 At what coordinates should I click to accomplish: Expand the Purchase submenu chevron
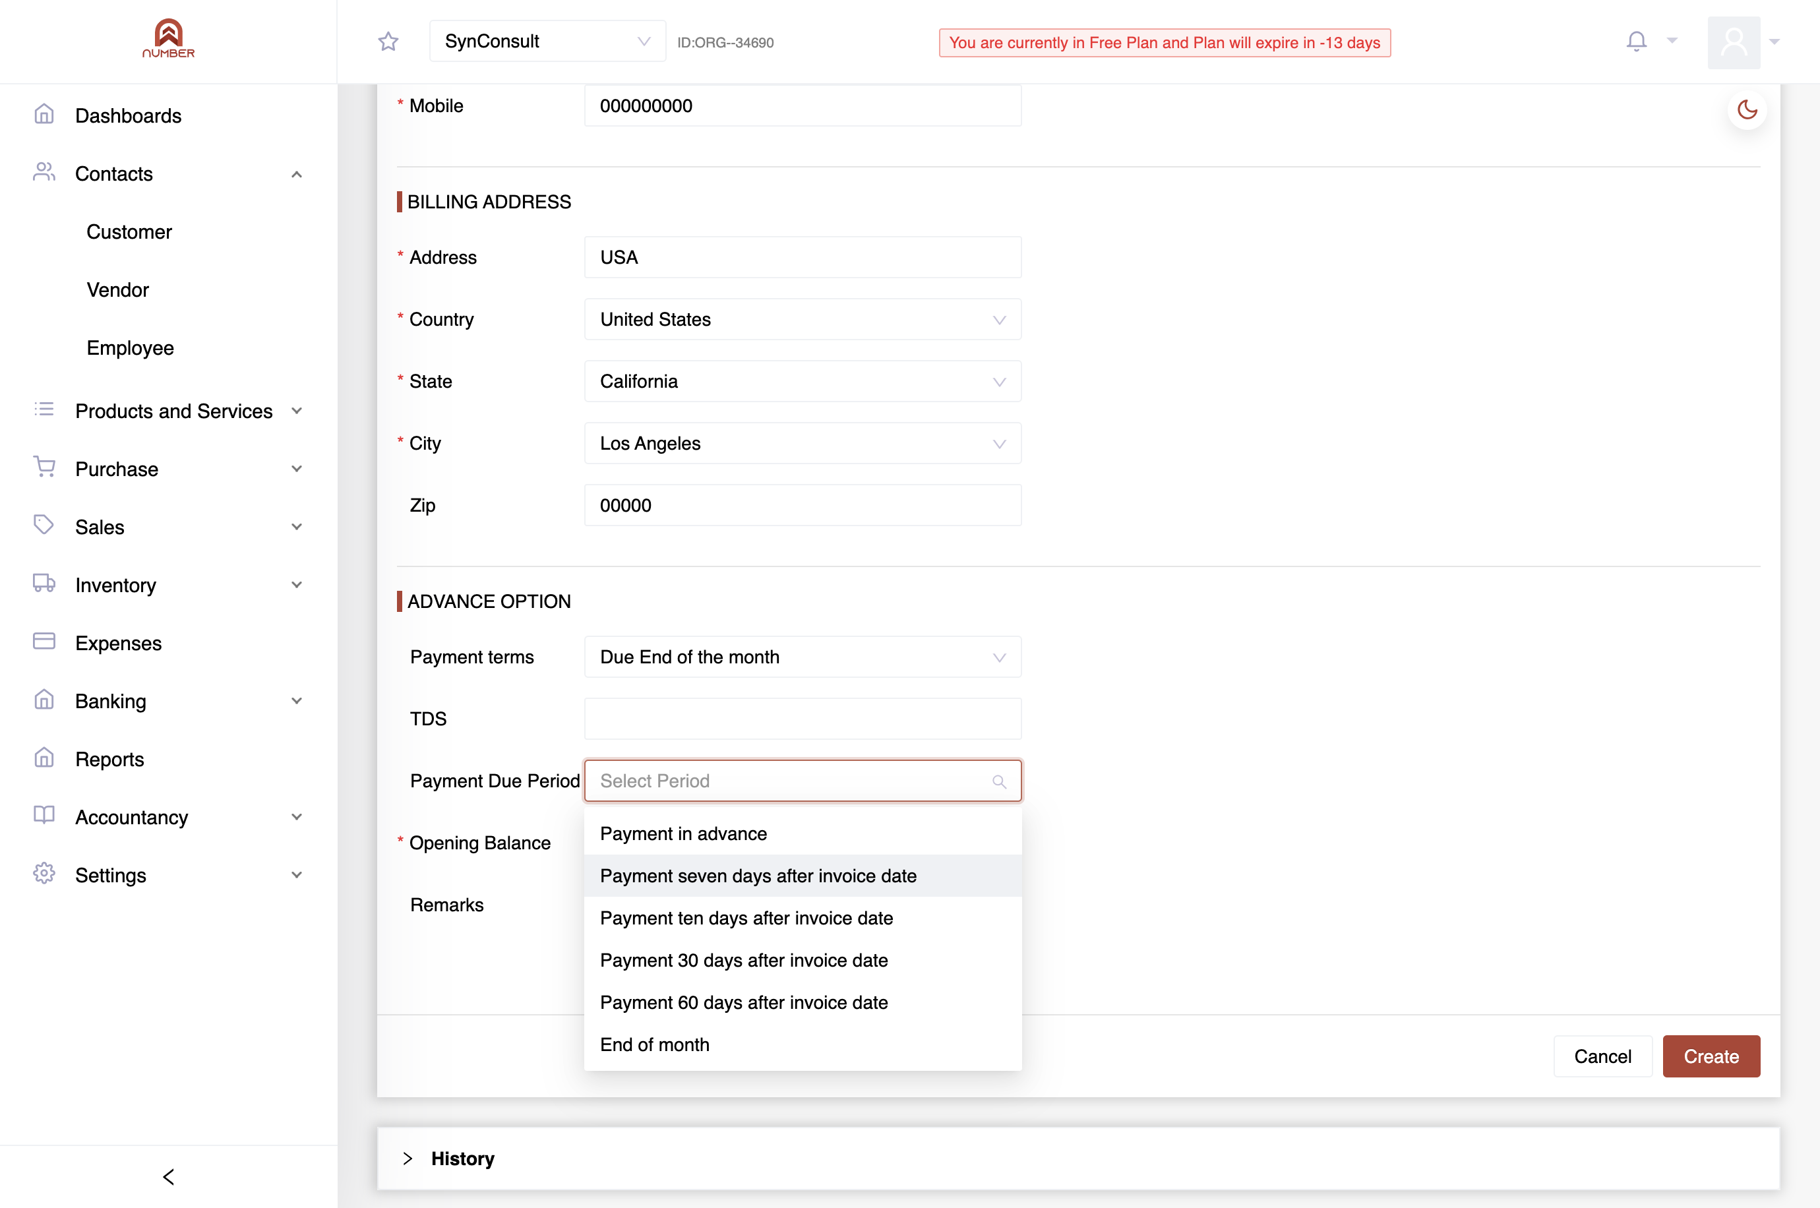(297, 469)
